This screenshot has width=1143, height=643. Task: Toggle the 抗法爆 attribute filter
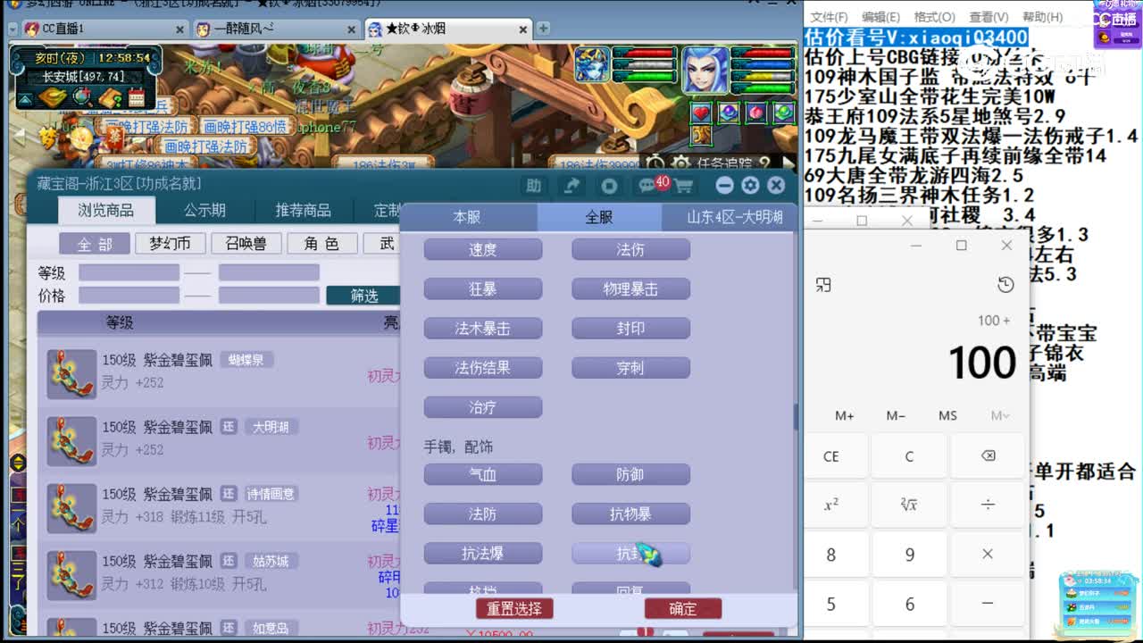(483, 554)
